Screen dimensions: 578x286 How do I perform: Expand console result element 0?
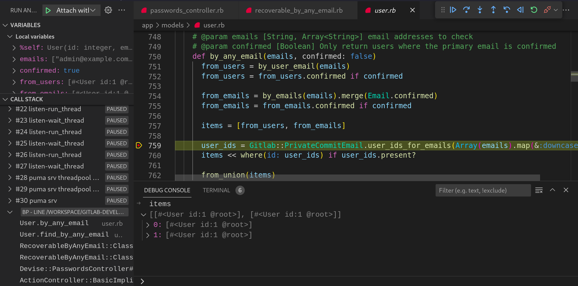coord(148,225)
